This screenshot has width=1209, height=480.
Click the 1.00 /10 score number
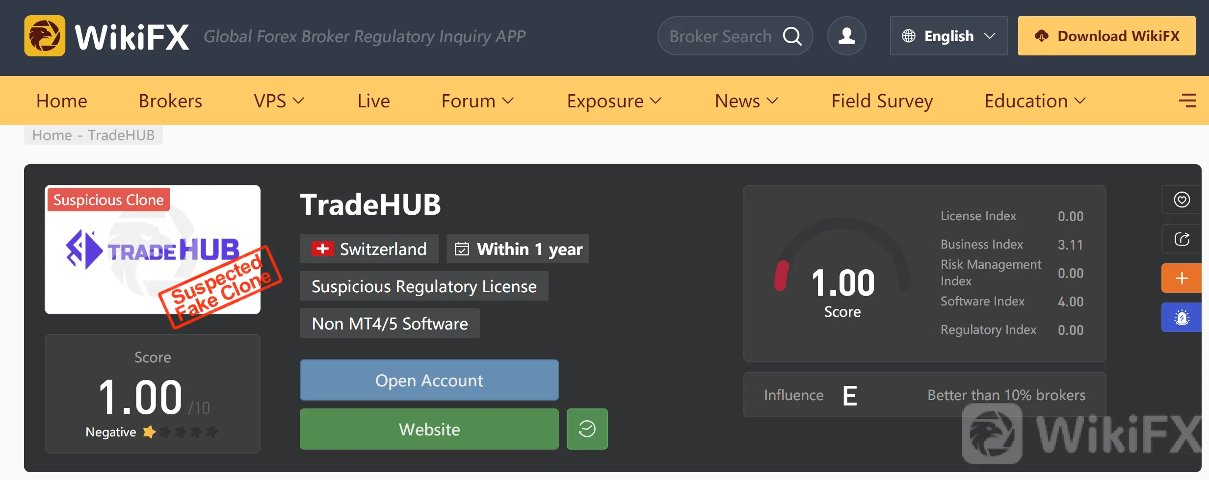[154, 397]
